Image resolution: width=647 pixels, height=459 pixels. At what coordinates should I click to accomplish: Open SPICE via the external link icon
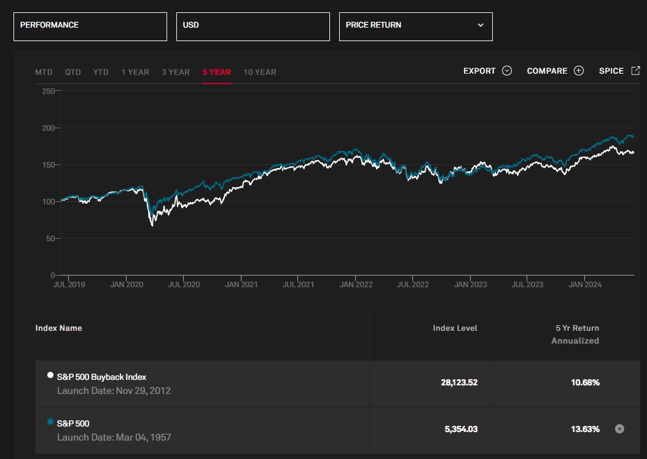click(635, 70)
